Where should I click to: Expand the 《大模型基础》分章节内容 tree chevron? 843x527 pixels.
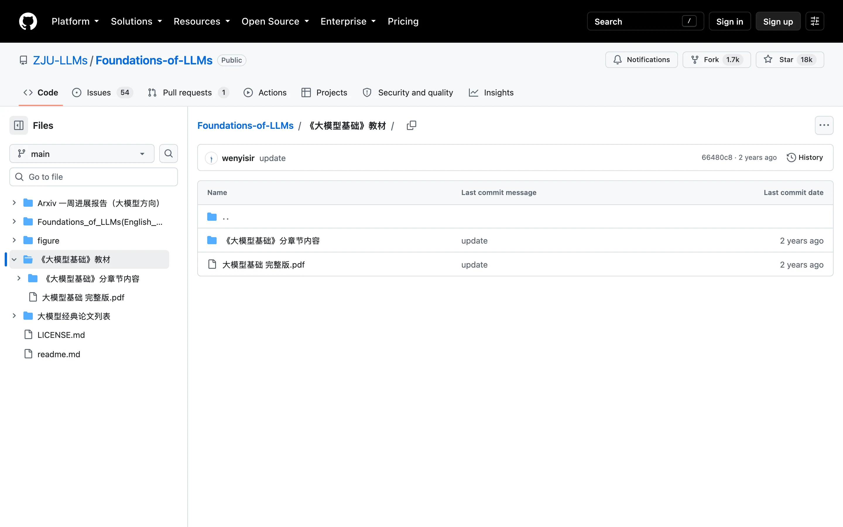click(19, 278)
